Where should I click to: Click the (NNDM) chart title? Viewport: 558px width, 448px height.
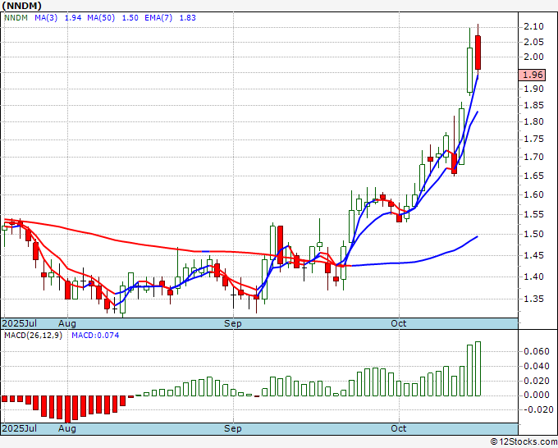pos(21,6)
